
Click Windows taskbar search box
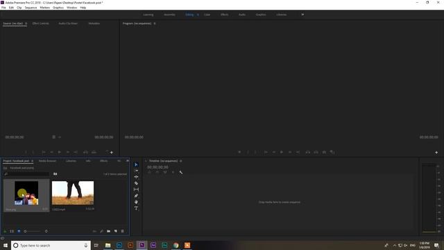point(51,245)
